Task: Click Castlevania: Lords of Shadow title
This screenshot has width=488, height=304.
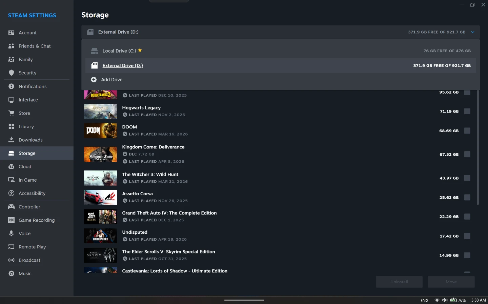Action: 175,271
